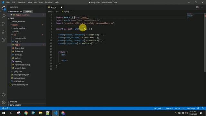Click the Split Editor Right icon
206x116 pixels.
pyautogui.click(x=197, y=7)
